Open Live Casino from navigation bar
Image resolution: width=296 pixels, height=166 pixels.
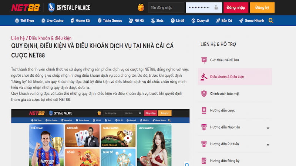click(x=52, y=21)
